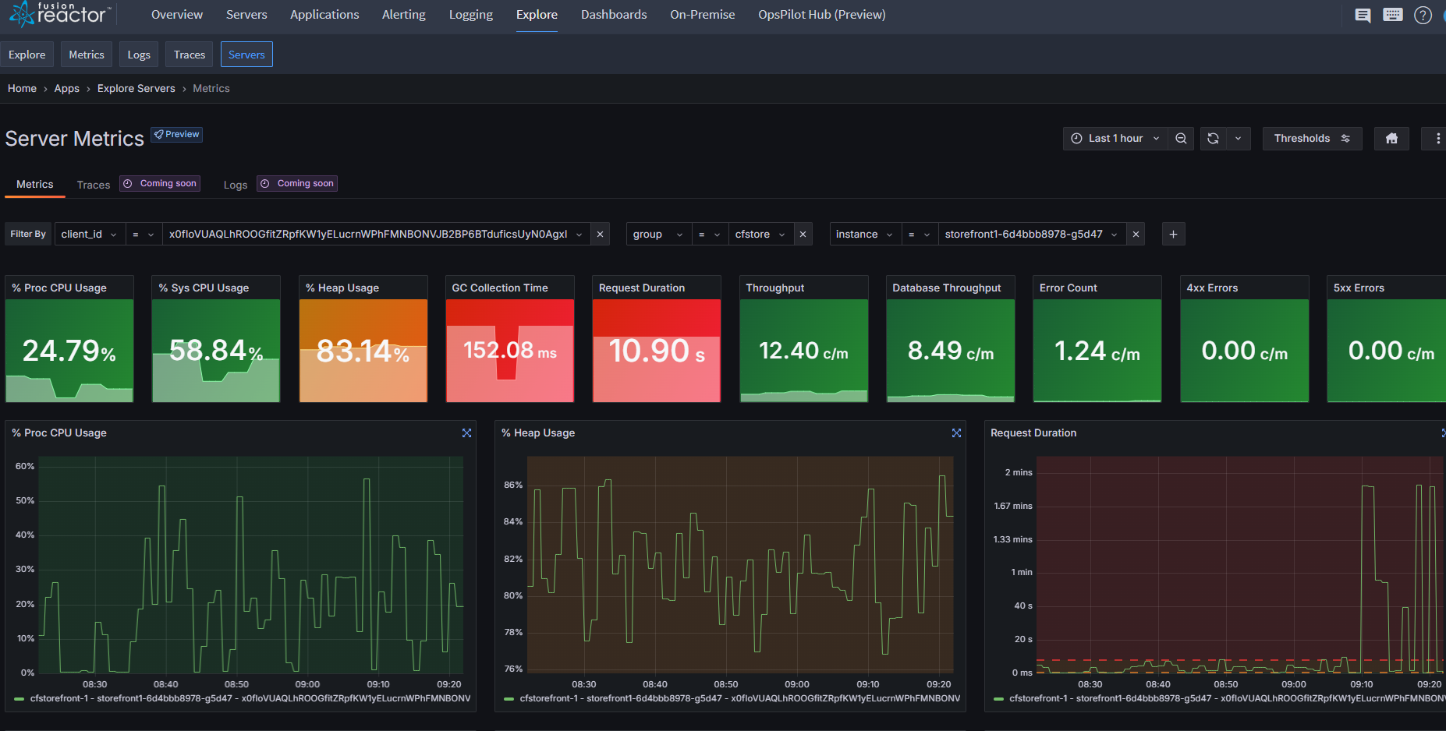Switch to the Explore sub-tab
Screen dimensions: 1446x731
point(27,55)
